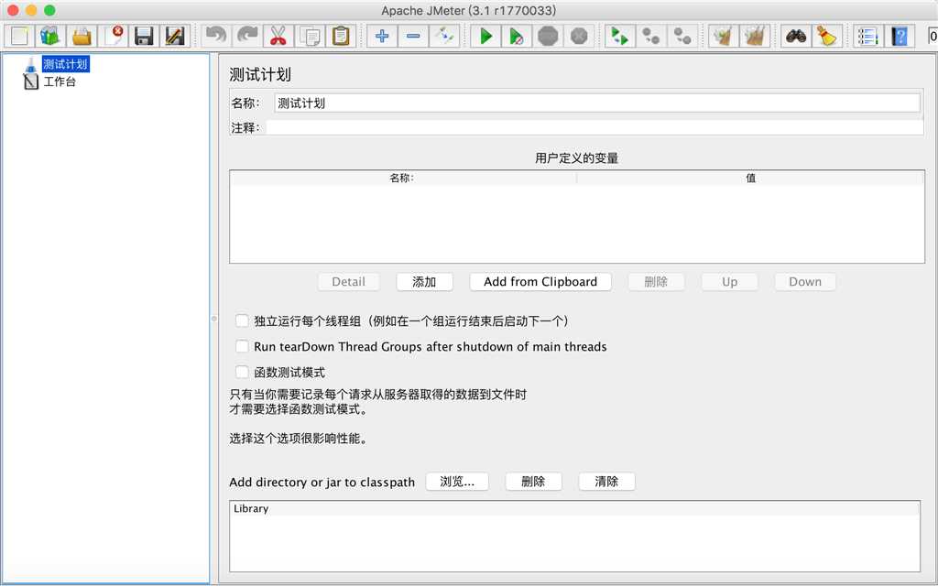
Task: Click the Clear broom icon
Action: 724,36
